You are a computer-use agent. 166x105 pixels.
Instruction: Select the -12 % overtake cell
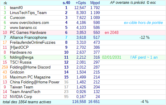(x=144, y=38)
